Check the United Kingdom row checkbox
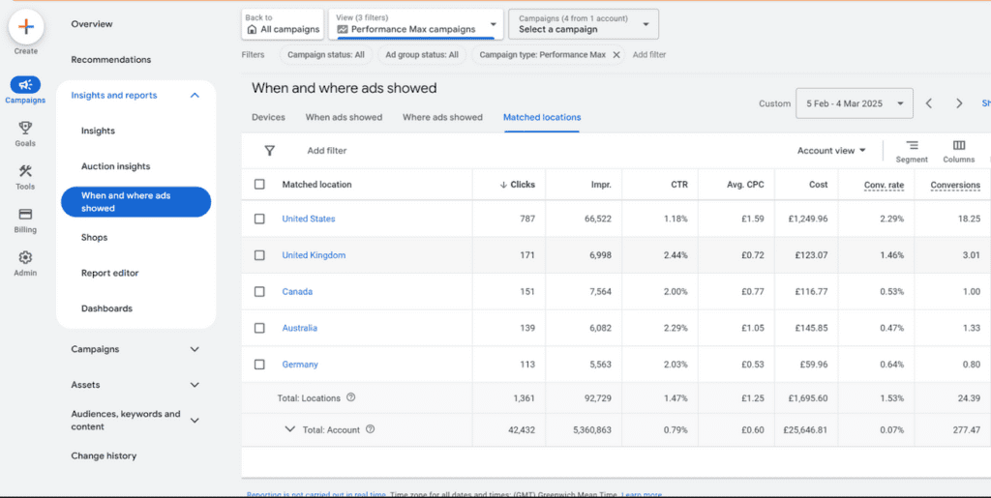This screenshot has width=991, height=498. click(259, 255)
